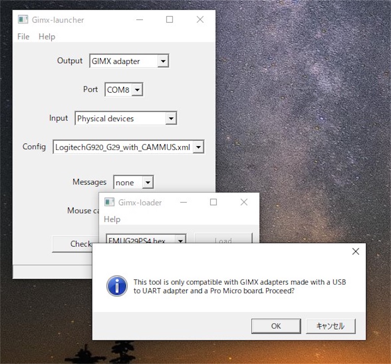Image resolution: width=391 pixels, height=364 pixels.
Task: Click the "Config" label text
Action: [x=34, y=147]
